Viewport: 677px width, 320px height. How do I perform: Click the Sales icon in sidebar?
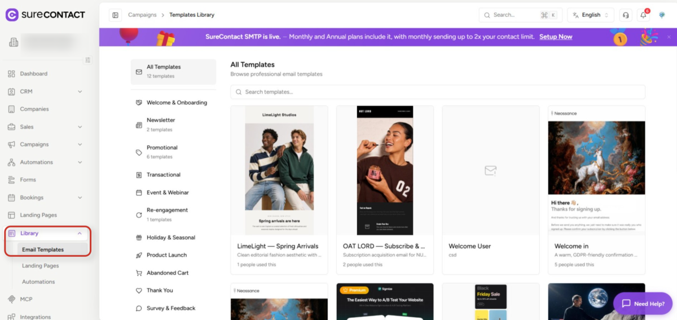point(11,127)
